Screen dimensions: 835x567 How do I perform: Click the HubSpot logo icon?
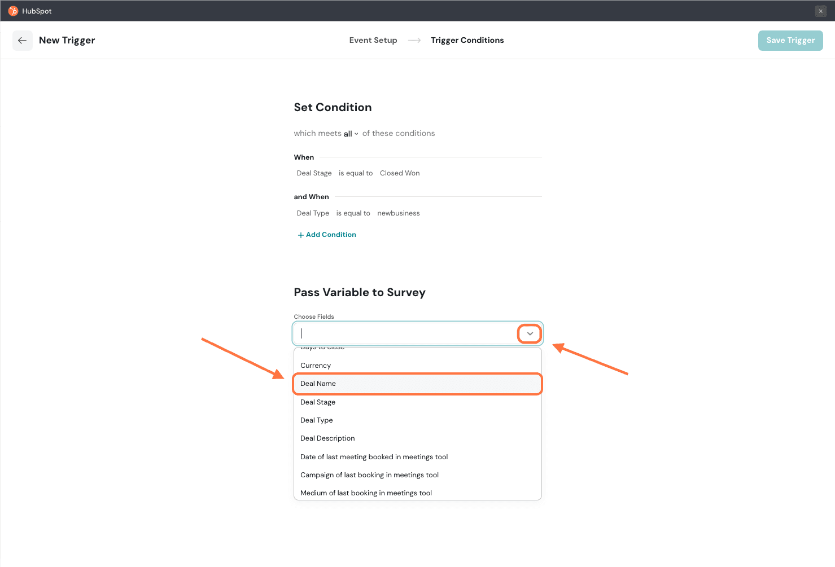[13, 11]
